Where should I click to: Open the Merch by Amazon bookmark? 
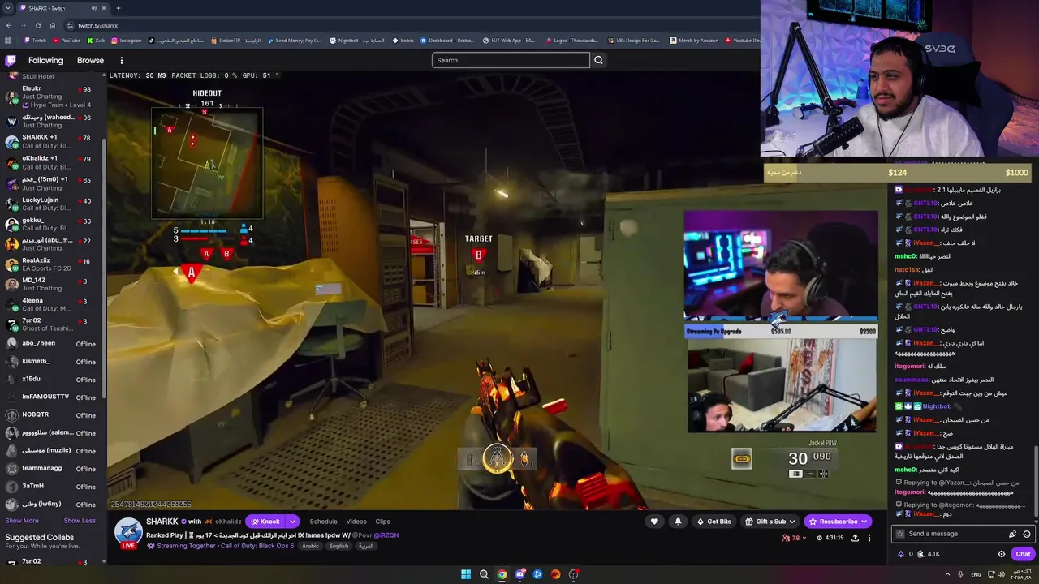[693, 41]
